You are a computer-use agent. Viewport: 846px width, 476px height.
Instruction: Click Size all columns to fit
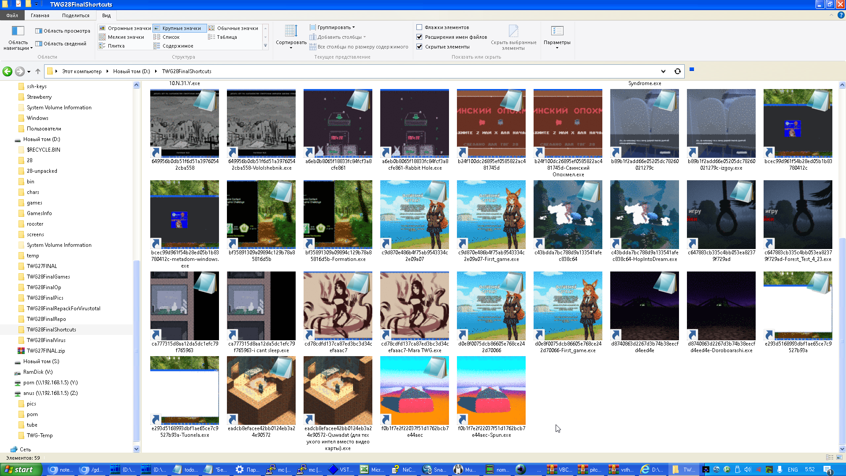pyautogui.click(x=359, y=47)
